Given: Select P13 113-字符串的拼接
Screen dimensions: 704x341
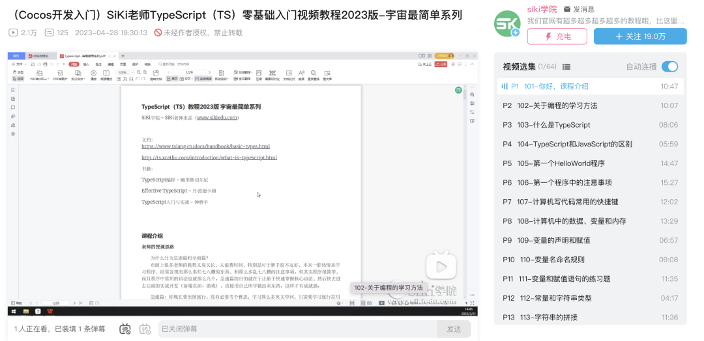Looking at the screenshot, I should coord(591,318).
